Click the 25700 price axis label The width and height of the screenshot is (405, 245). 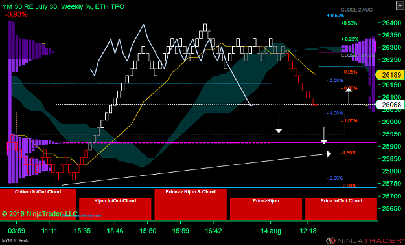[391, 196]
